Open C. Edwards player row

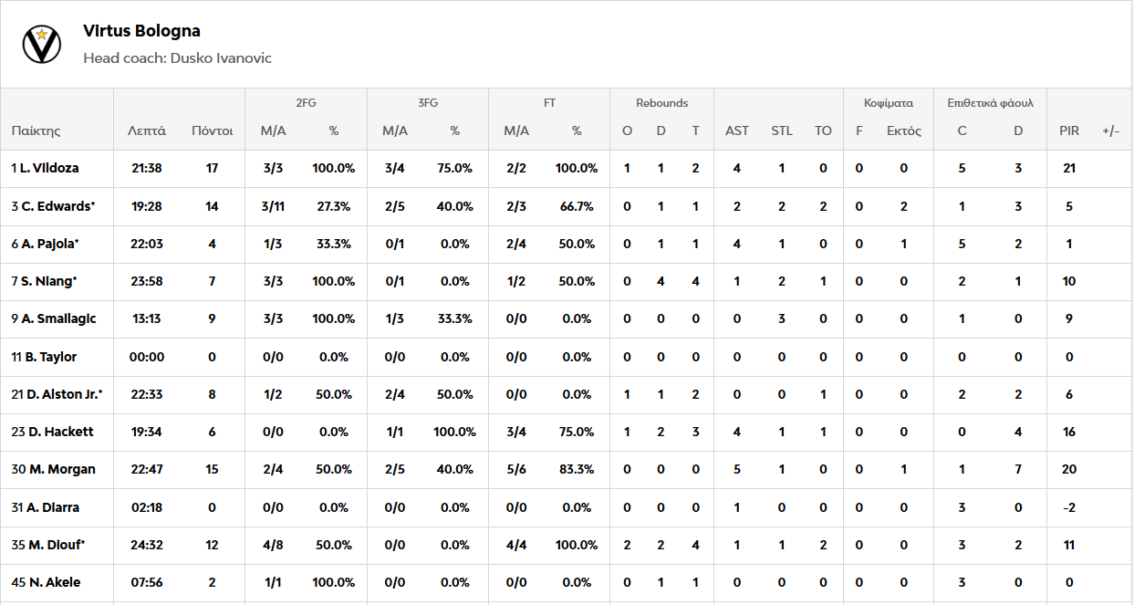[57, 206]
